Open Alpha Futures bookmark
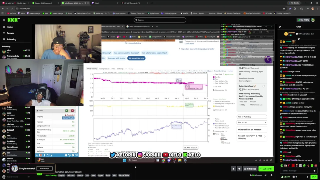The width and height of the screenshot is (320, 180). click(x=153, y=13)
